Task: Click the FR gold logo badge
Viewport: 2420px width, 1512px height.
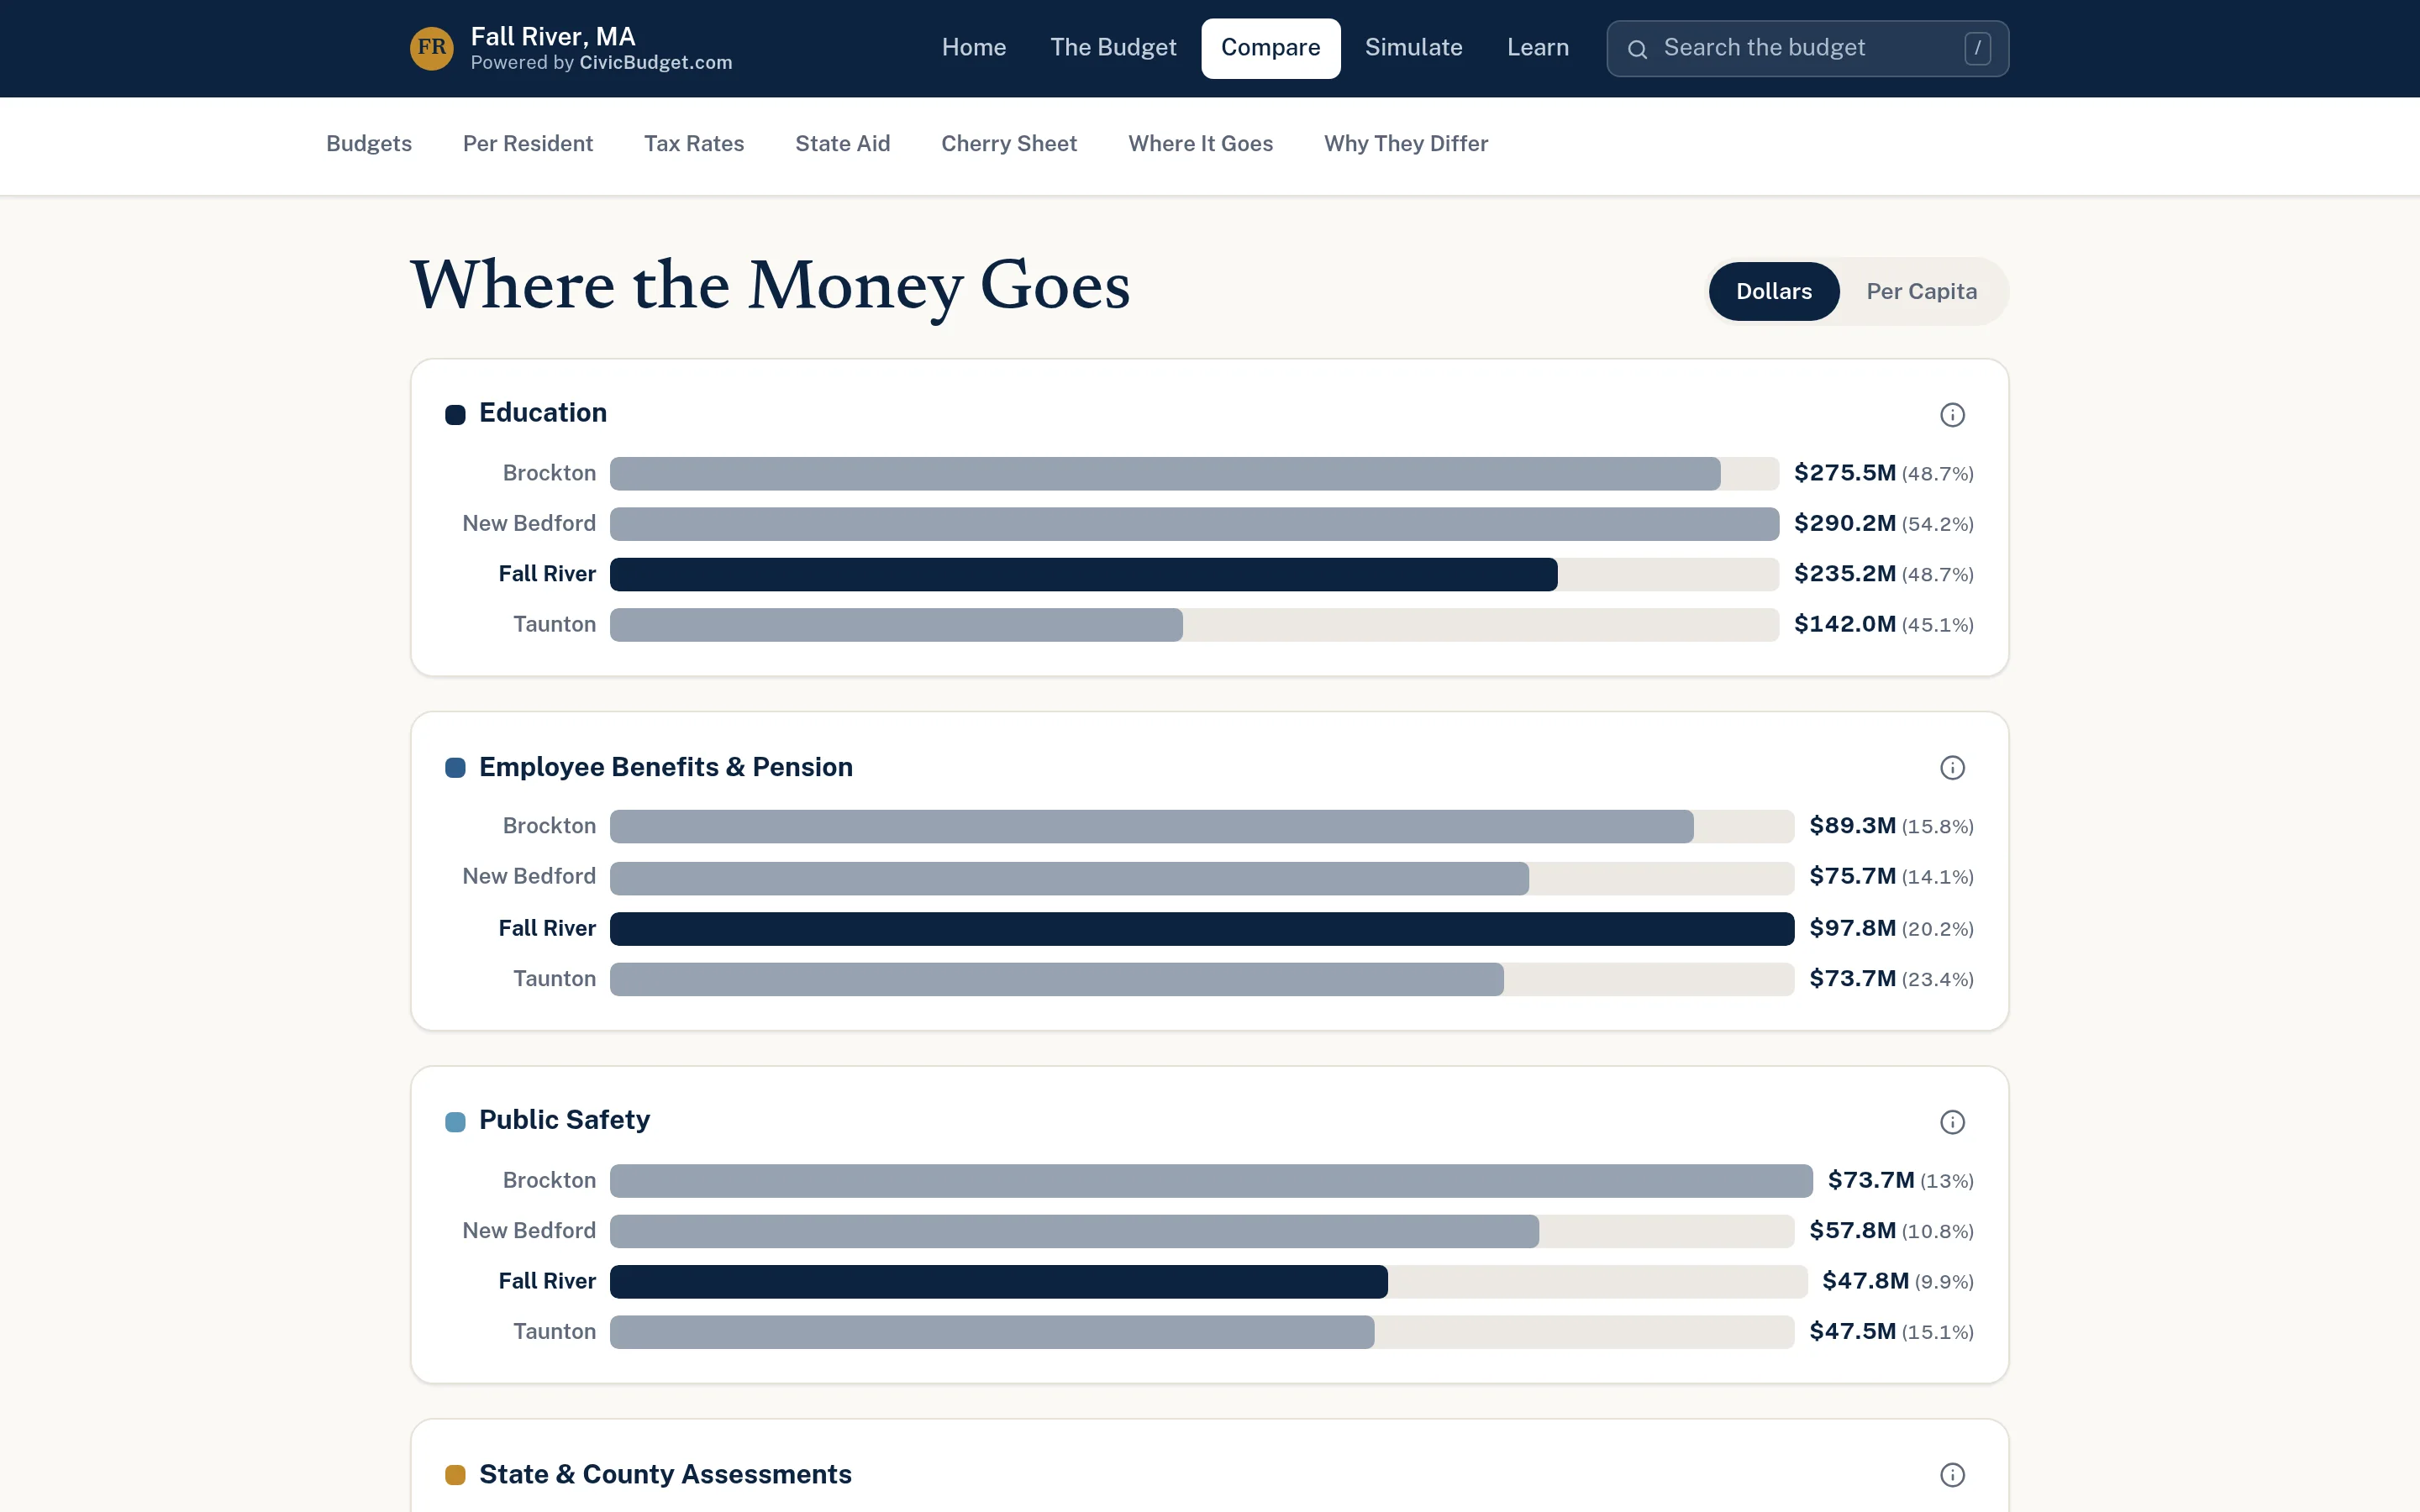Action: coord(431,48)
